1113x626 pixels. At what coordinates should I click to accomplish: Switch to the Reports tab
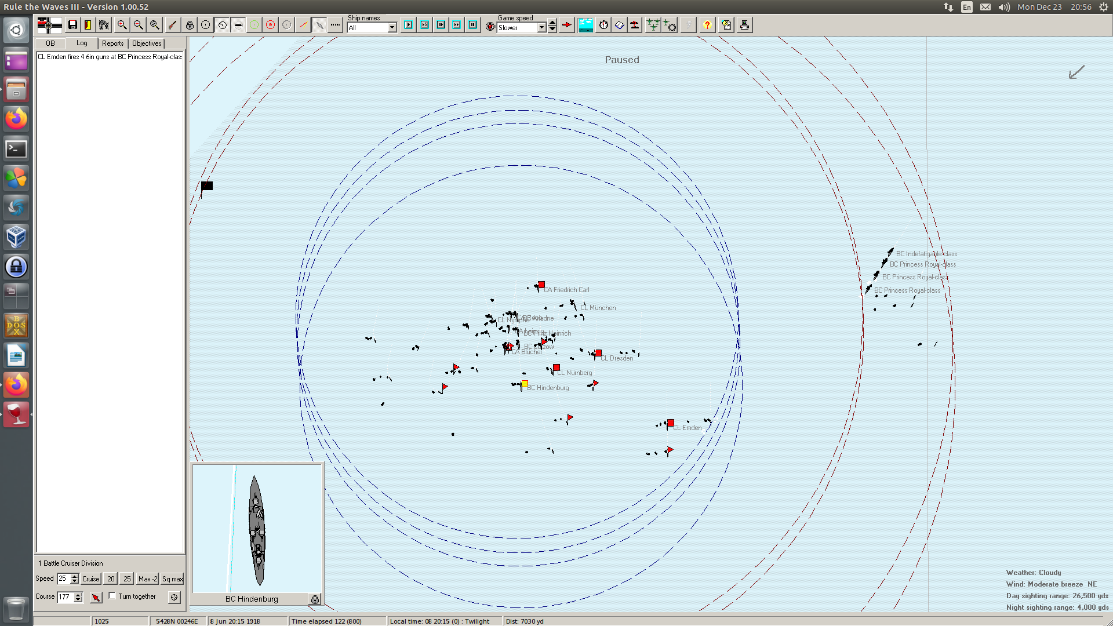point(112,43)
